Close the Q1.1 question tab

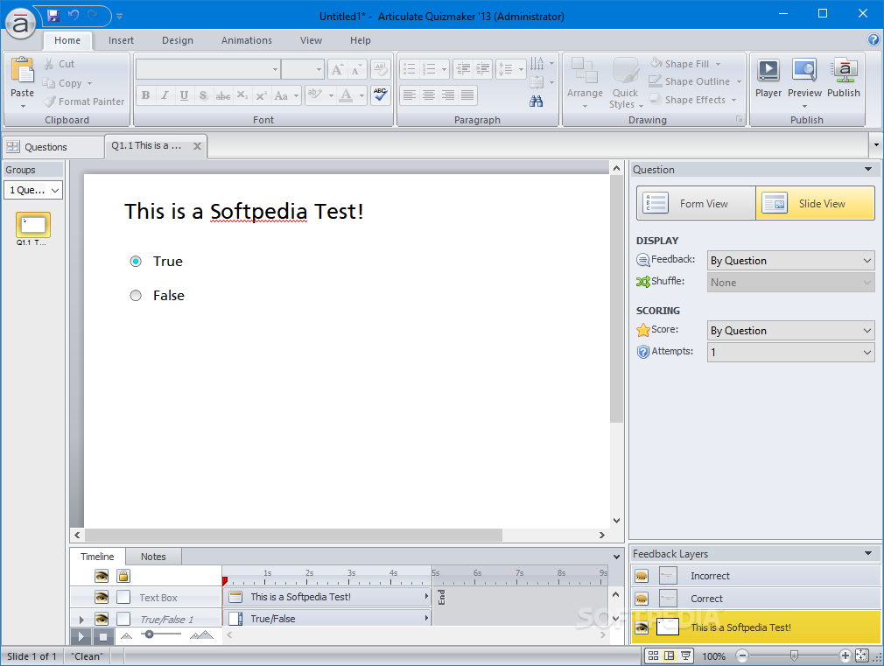click(x=197, y=146)
